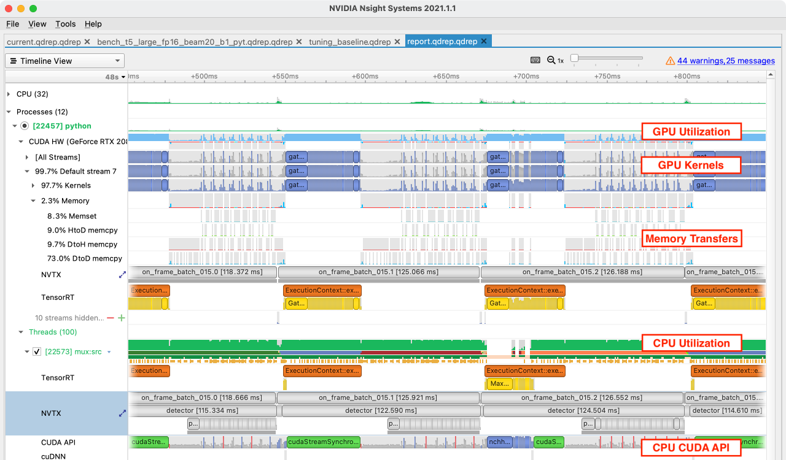This screenshot has height=460, width=786.
Task: Select on_frame_batch_015.0 [118.372 ms] range
Action: coord(202,272)
